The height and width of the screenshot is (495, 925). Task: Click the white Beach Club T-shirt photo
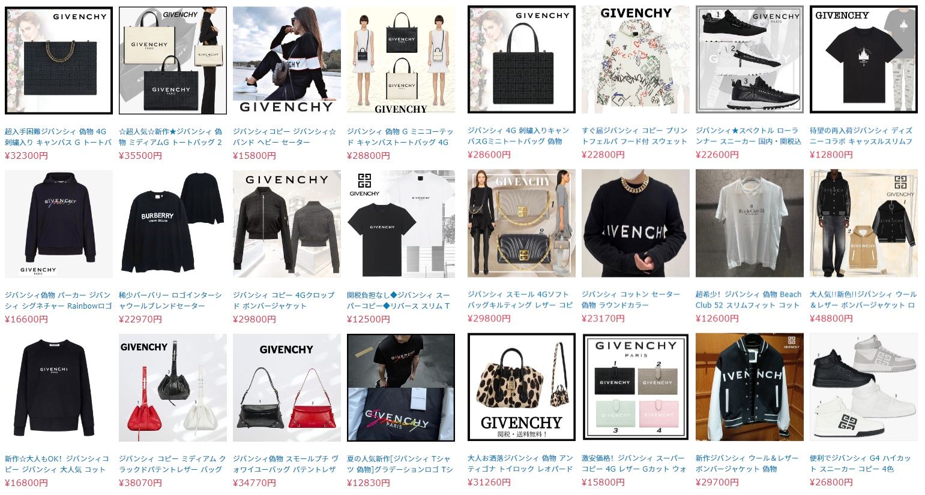pos(750,224)
